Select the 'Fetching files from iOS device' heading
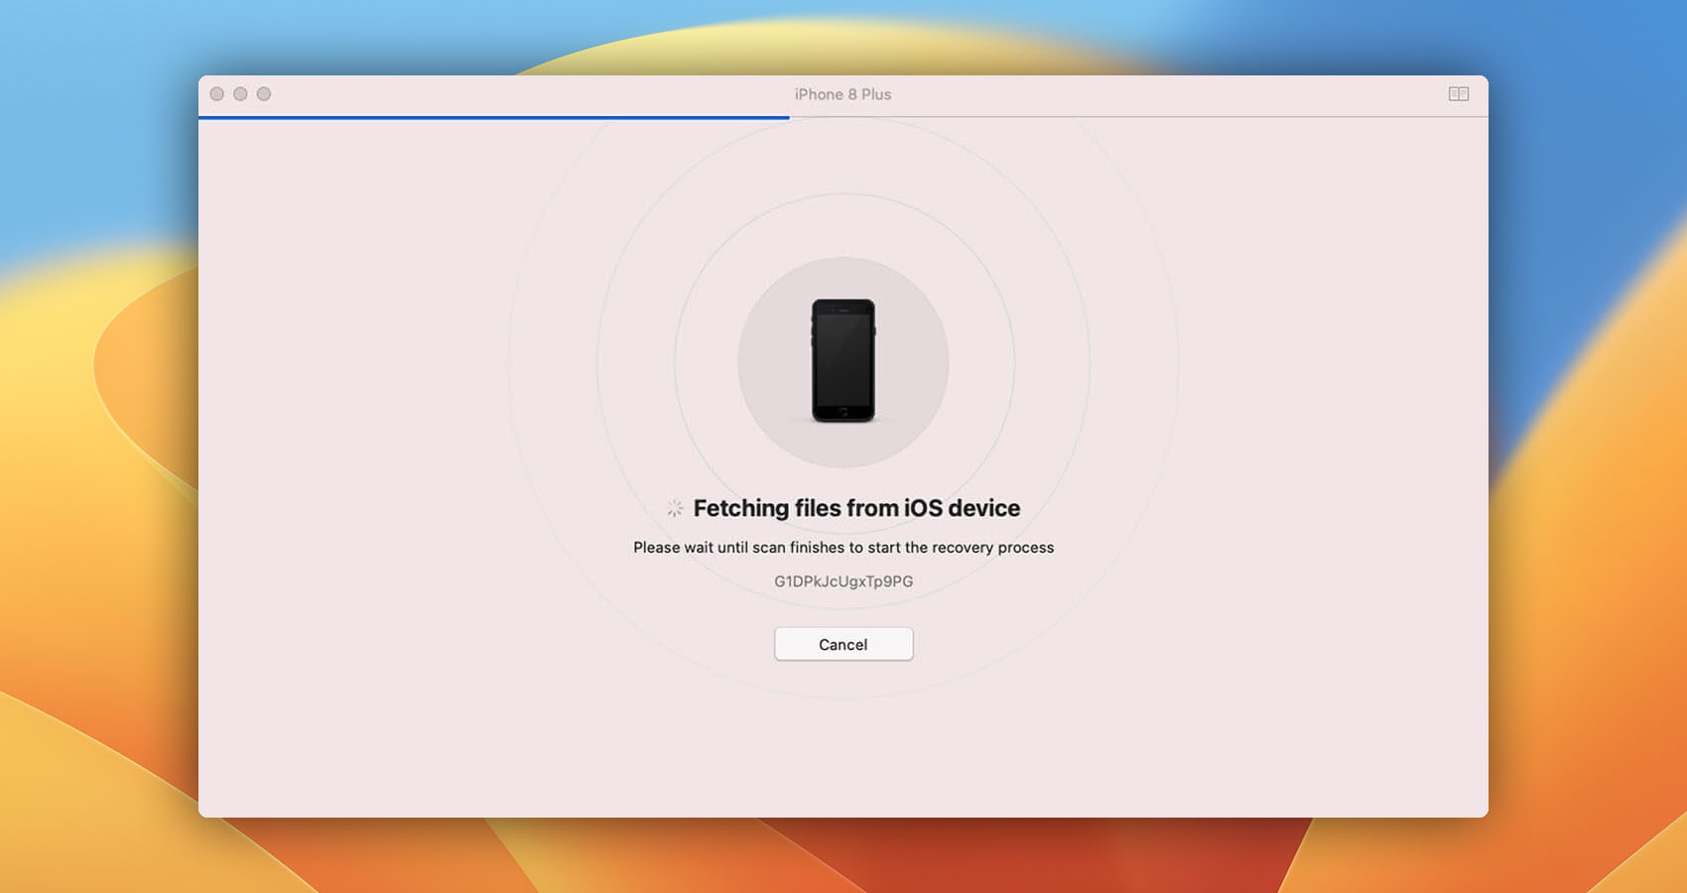1687x893 pixels. coord(856,508)
